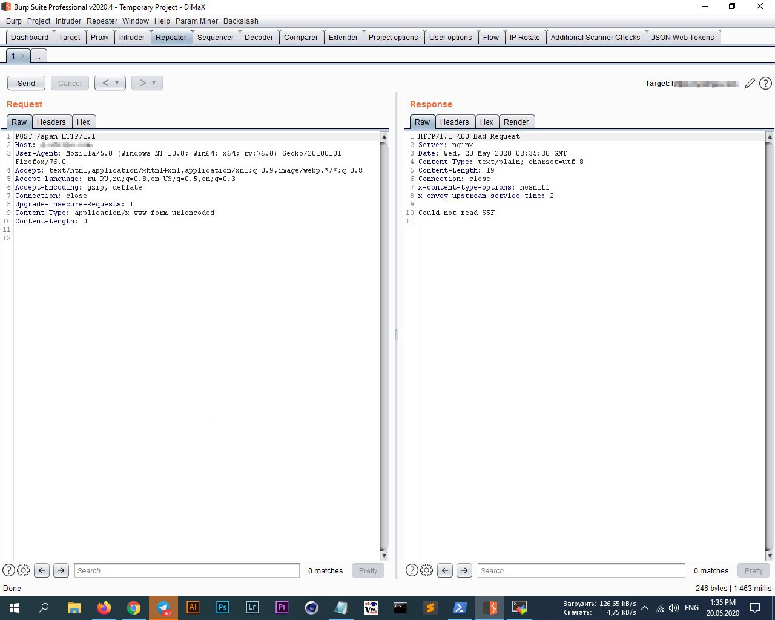Open Request search settings gear
775x620 pixels.
[24, 570]
